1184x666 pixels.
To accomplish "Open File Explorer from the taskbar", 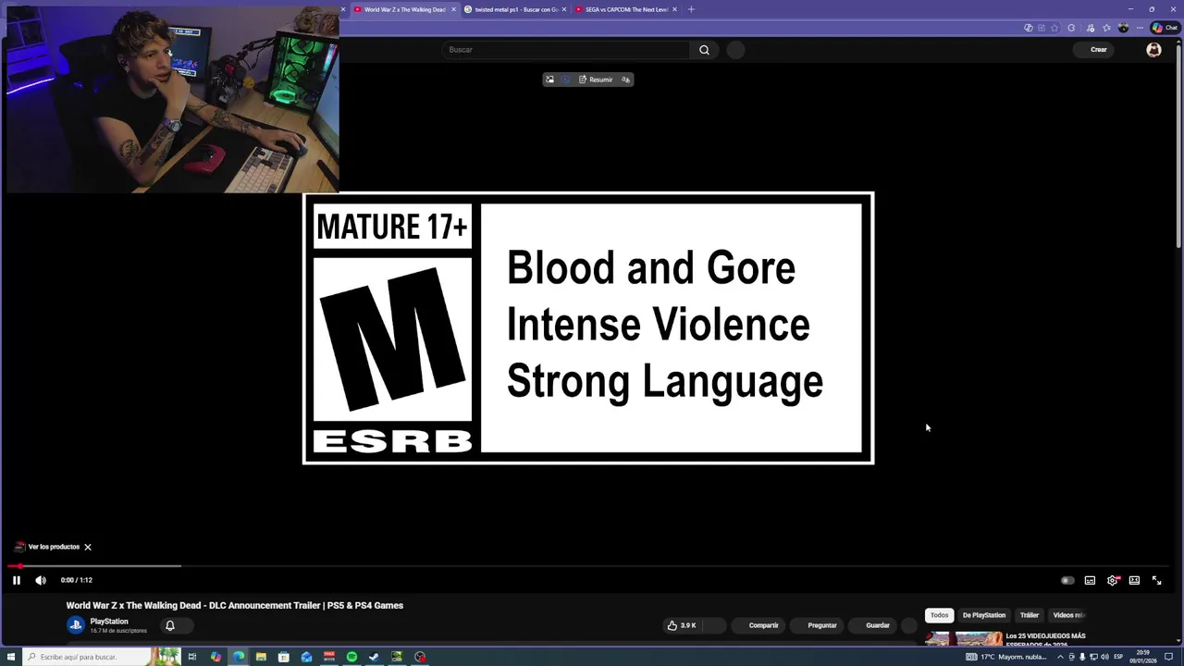I will click(x=262, y=657).
